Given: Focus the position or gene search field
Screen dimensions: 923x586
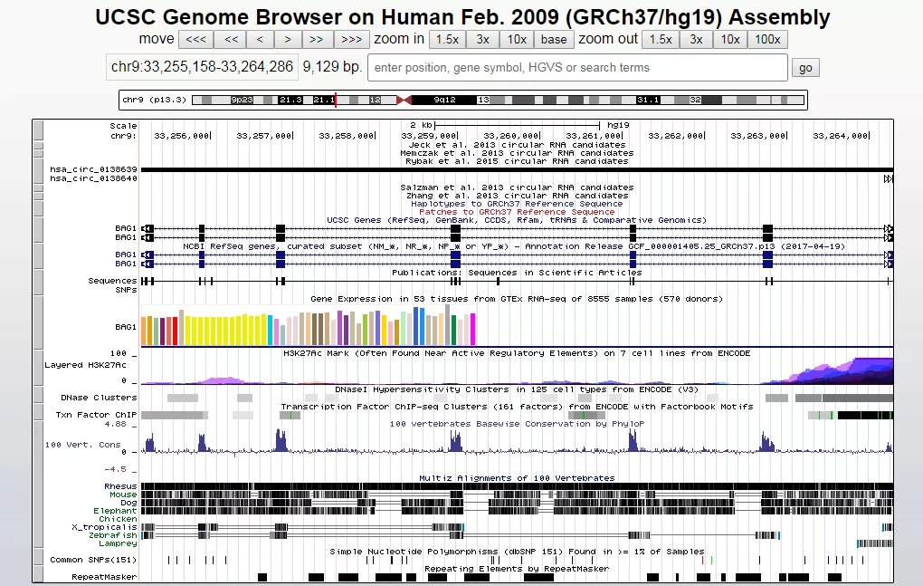Looking at the screenshot, I should (577, 68).
